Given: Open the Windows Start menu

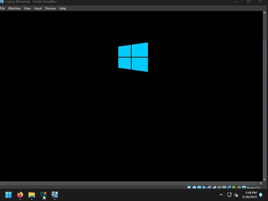Looking at the screenshot, I should click(x=9, y=195).
